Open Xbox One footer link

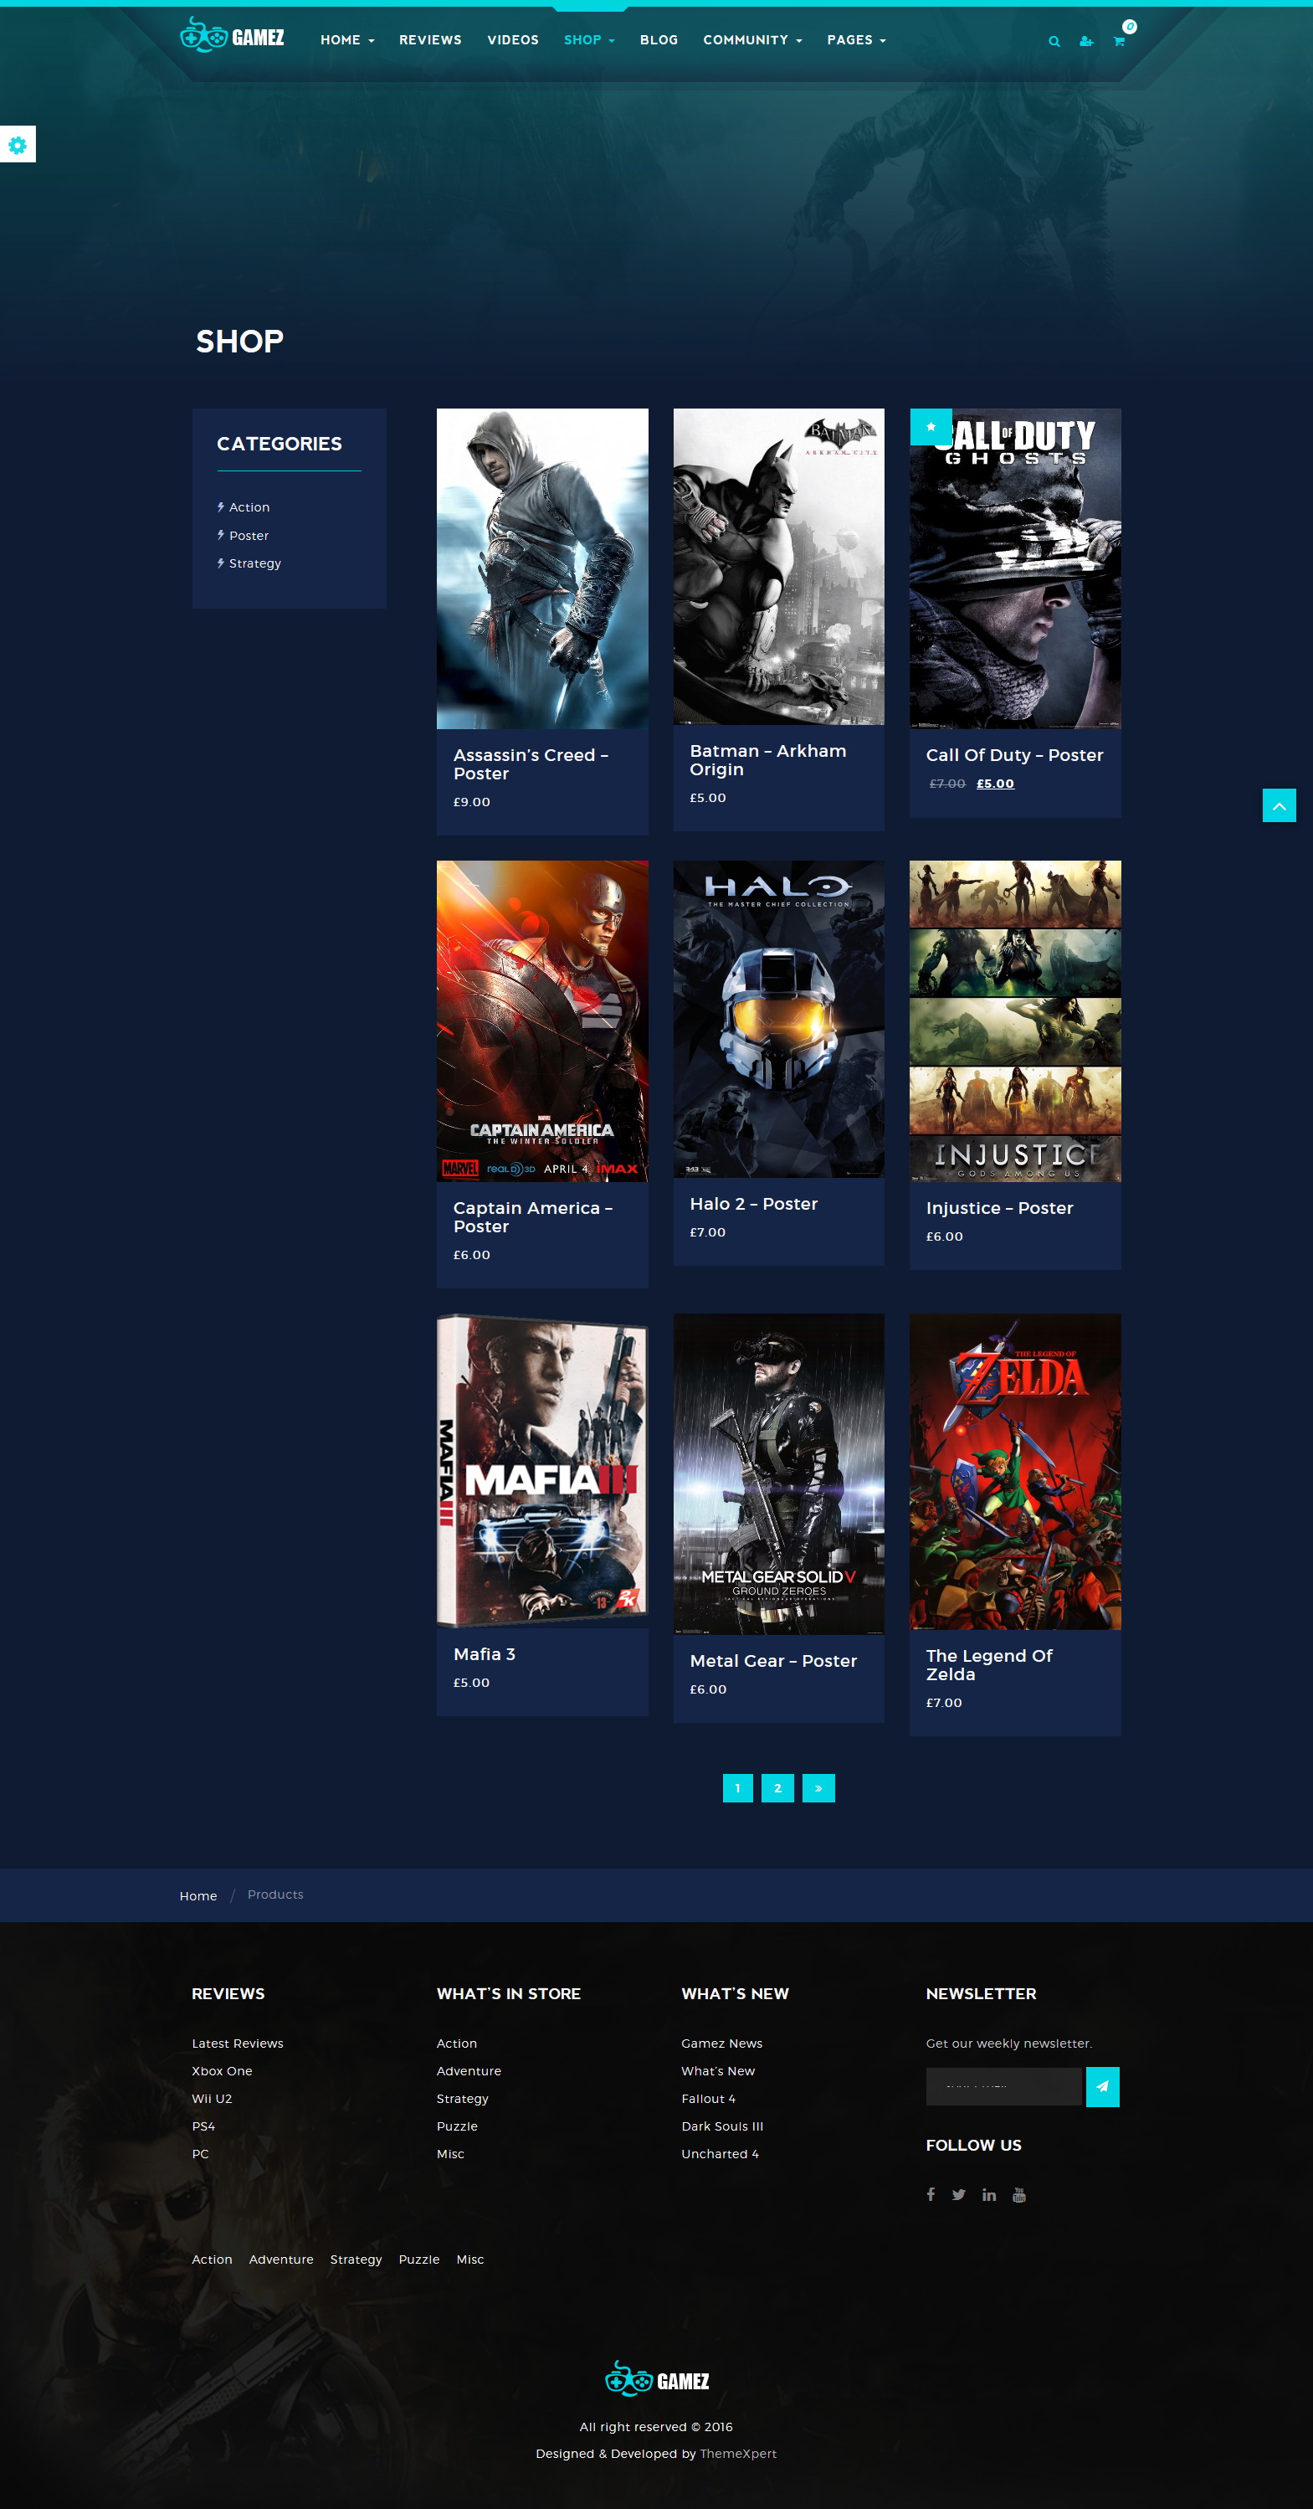(222, 2070)
